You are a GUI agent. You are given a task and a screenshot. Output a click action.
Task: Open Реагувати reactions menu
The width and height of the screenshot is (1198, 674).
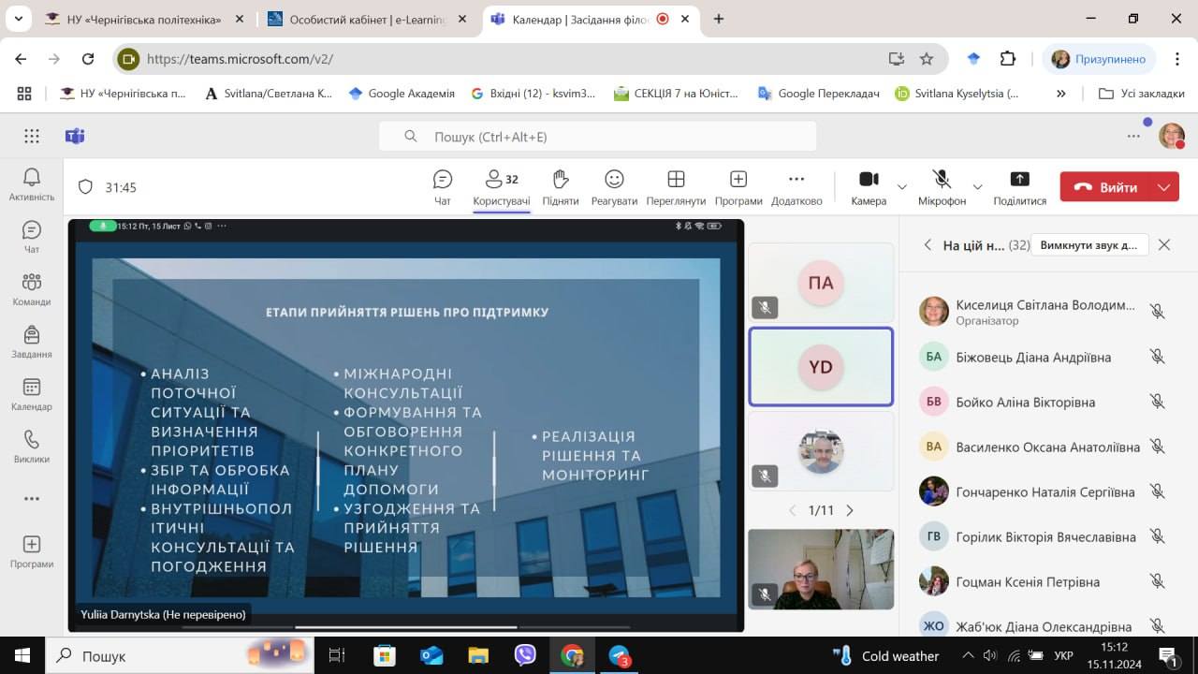[x=614, y=186]
